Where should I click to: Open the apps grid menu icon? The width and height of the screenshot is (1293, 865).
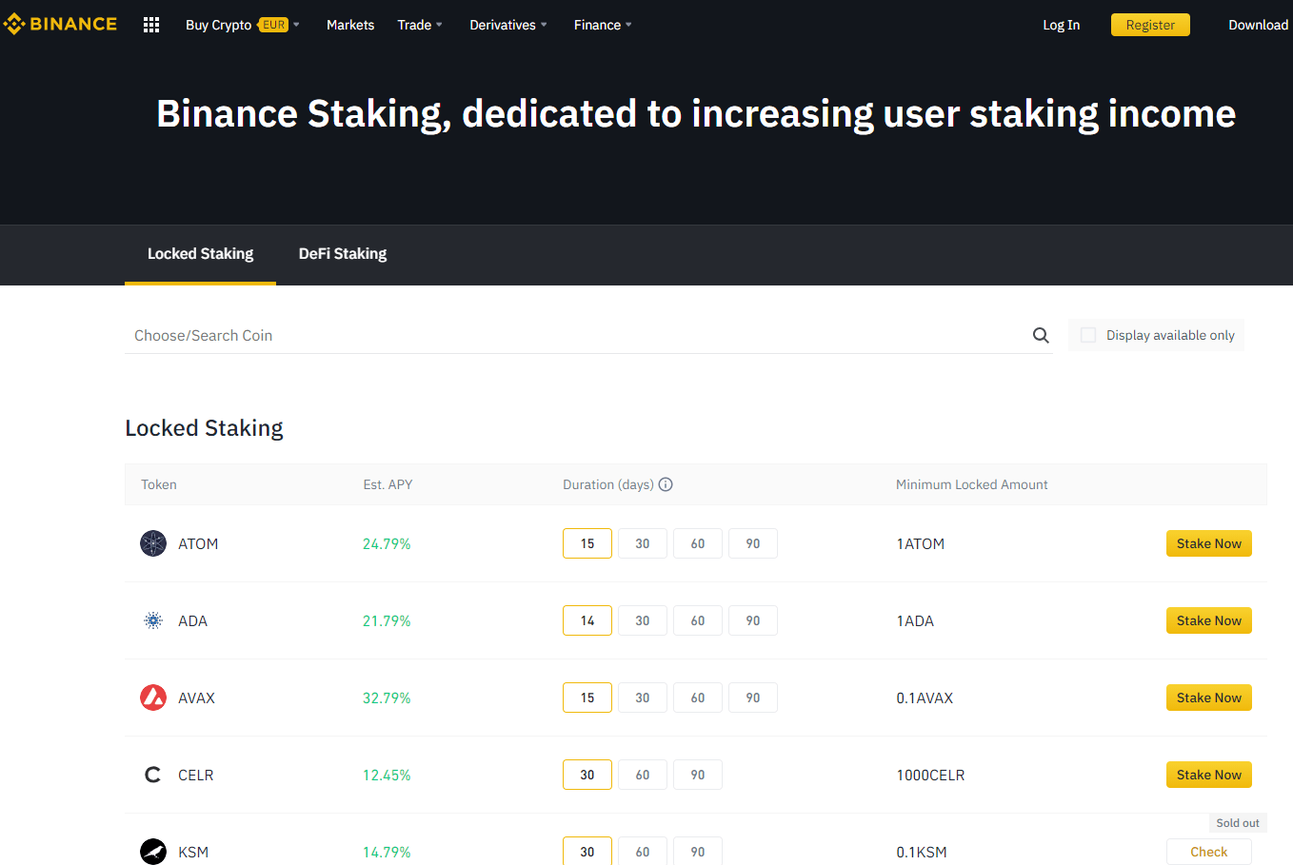tap(151, 25)
